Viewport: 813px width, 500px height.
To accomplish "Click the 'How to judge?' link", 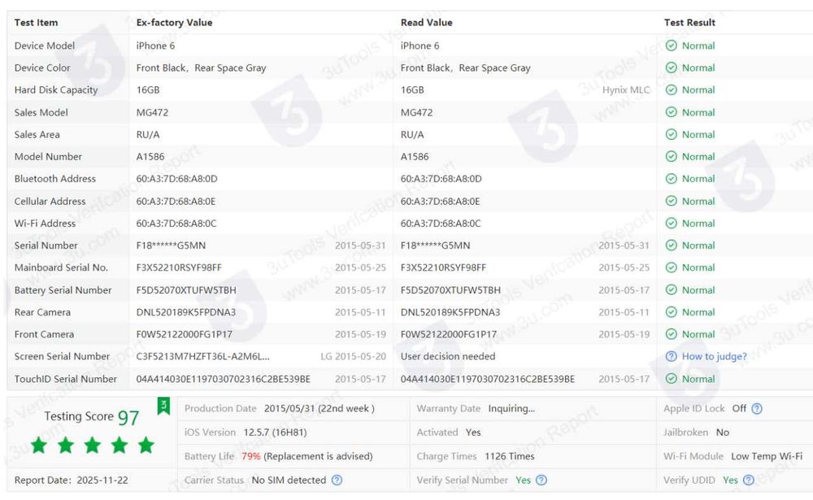I will 714,356.
